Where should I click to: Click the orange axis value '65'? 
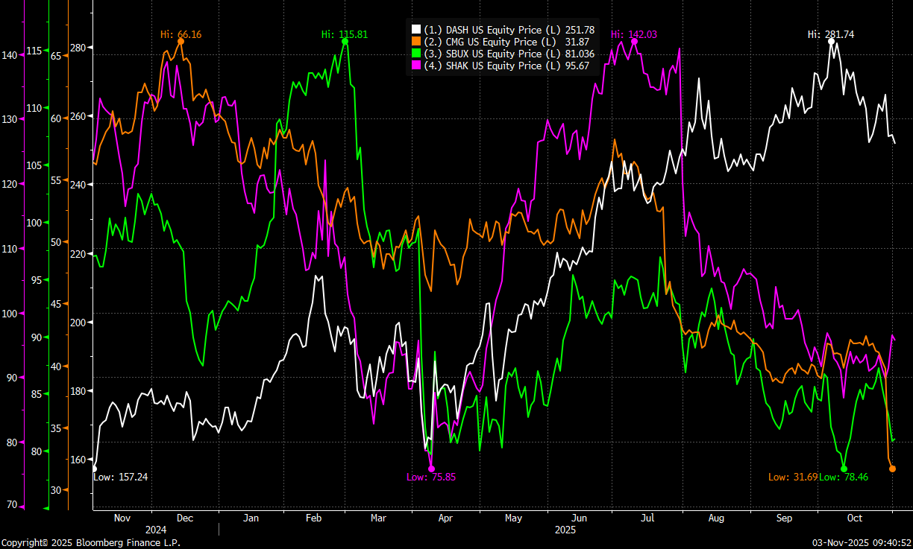click(56, 56)
